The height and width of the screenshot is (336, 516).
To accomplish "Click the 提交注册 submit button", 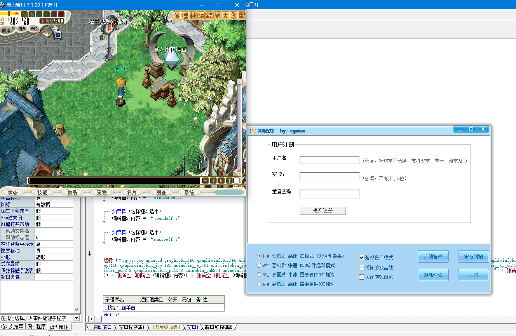I will [323, 210].
